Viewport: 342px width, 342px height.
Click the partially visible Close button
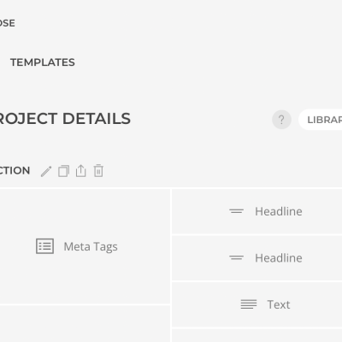point(8,23)
